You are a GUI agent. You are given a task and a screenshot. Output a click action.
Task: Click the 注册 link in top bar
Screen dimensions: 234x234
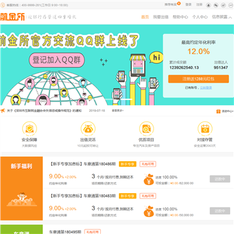tap(200, 5)
